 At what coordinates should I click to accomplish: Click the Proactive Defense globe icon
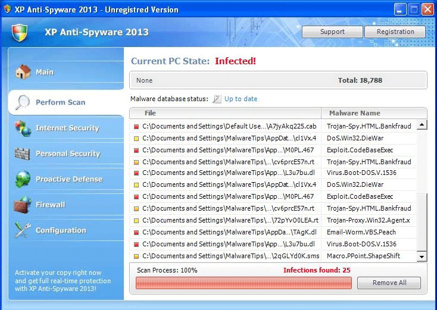click(23, 179)
